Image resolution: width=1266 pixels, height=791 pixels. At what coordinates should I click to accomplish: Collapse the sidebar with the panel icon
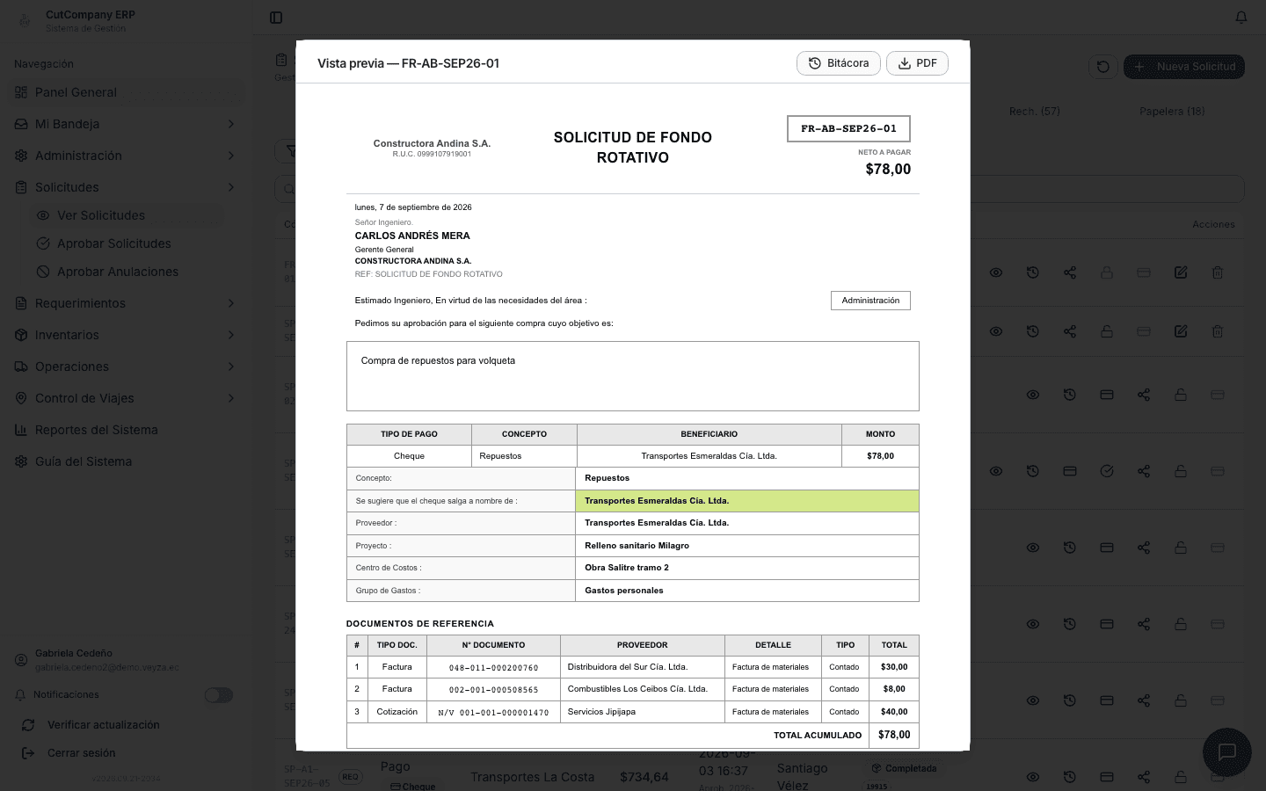[x=276, y=18]
